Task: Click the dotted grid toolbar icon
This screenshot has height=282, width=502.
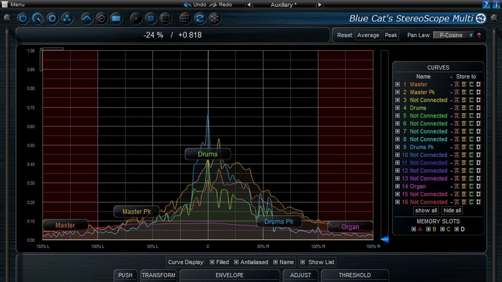Action: [186, 18]
